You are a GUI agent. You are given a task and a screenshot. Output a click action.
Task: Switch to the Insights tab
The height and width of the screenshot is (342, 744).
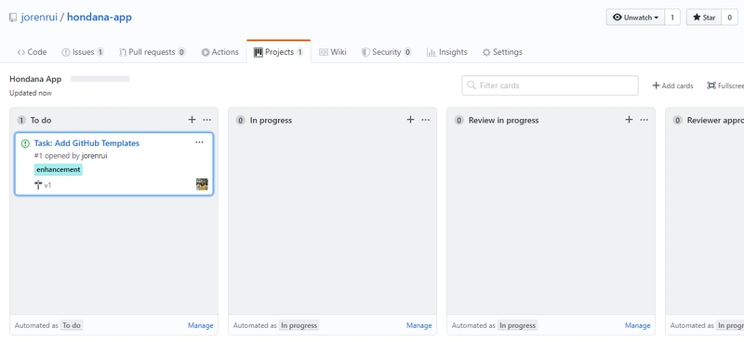pos(447,52)
